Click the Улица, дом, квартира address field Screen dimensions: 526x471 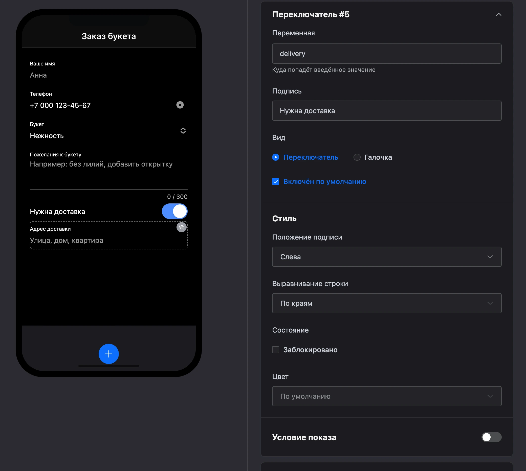108,241
